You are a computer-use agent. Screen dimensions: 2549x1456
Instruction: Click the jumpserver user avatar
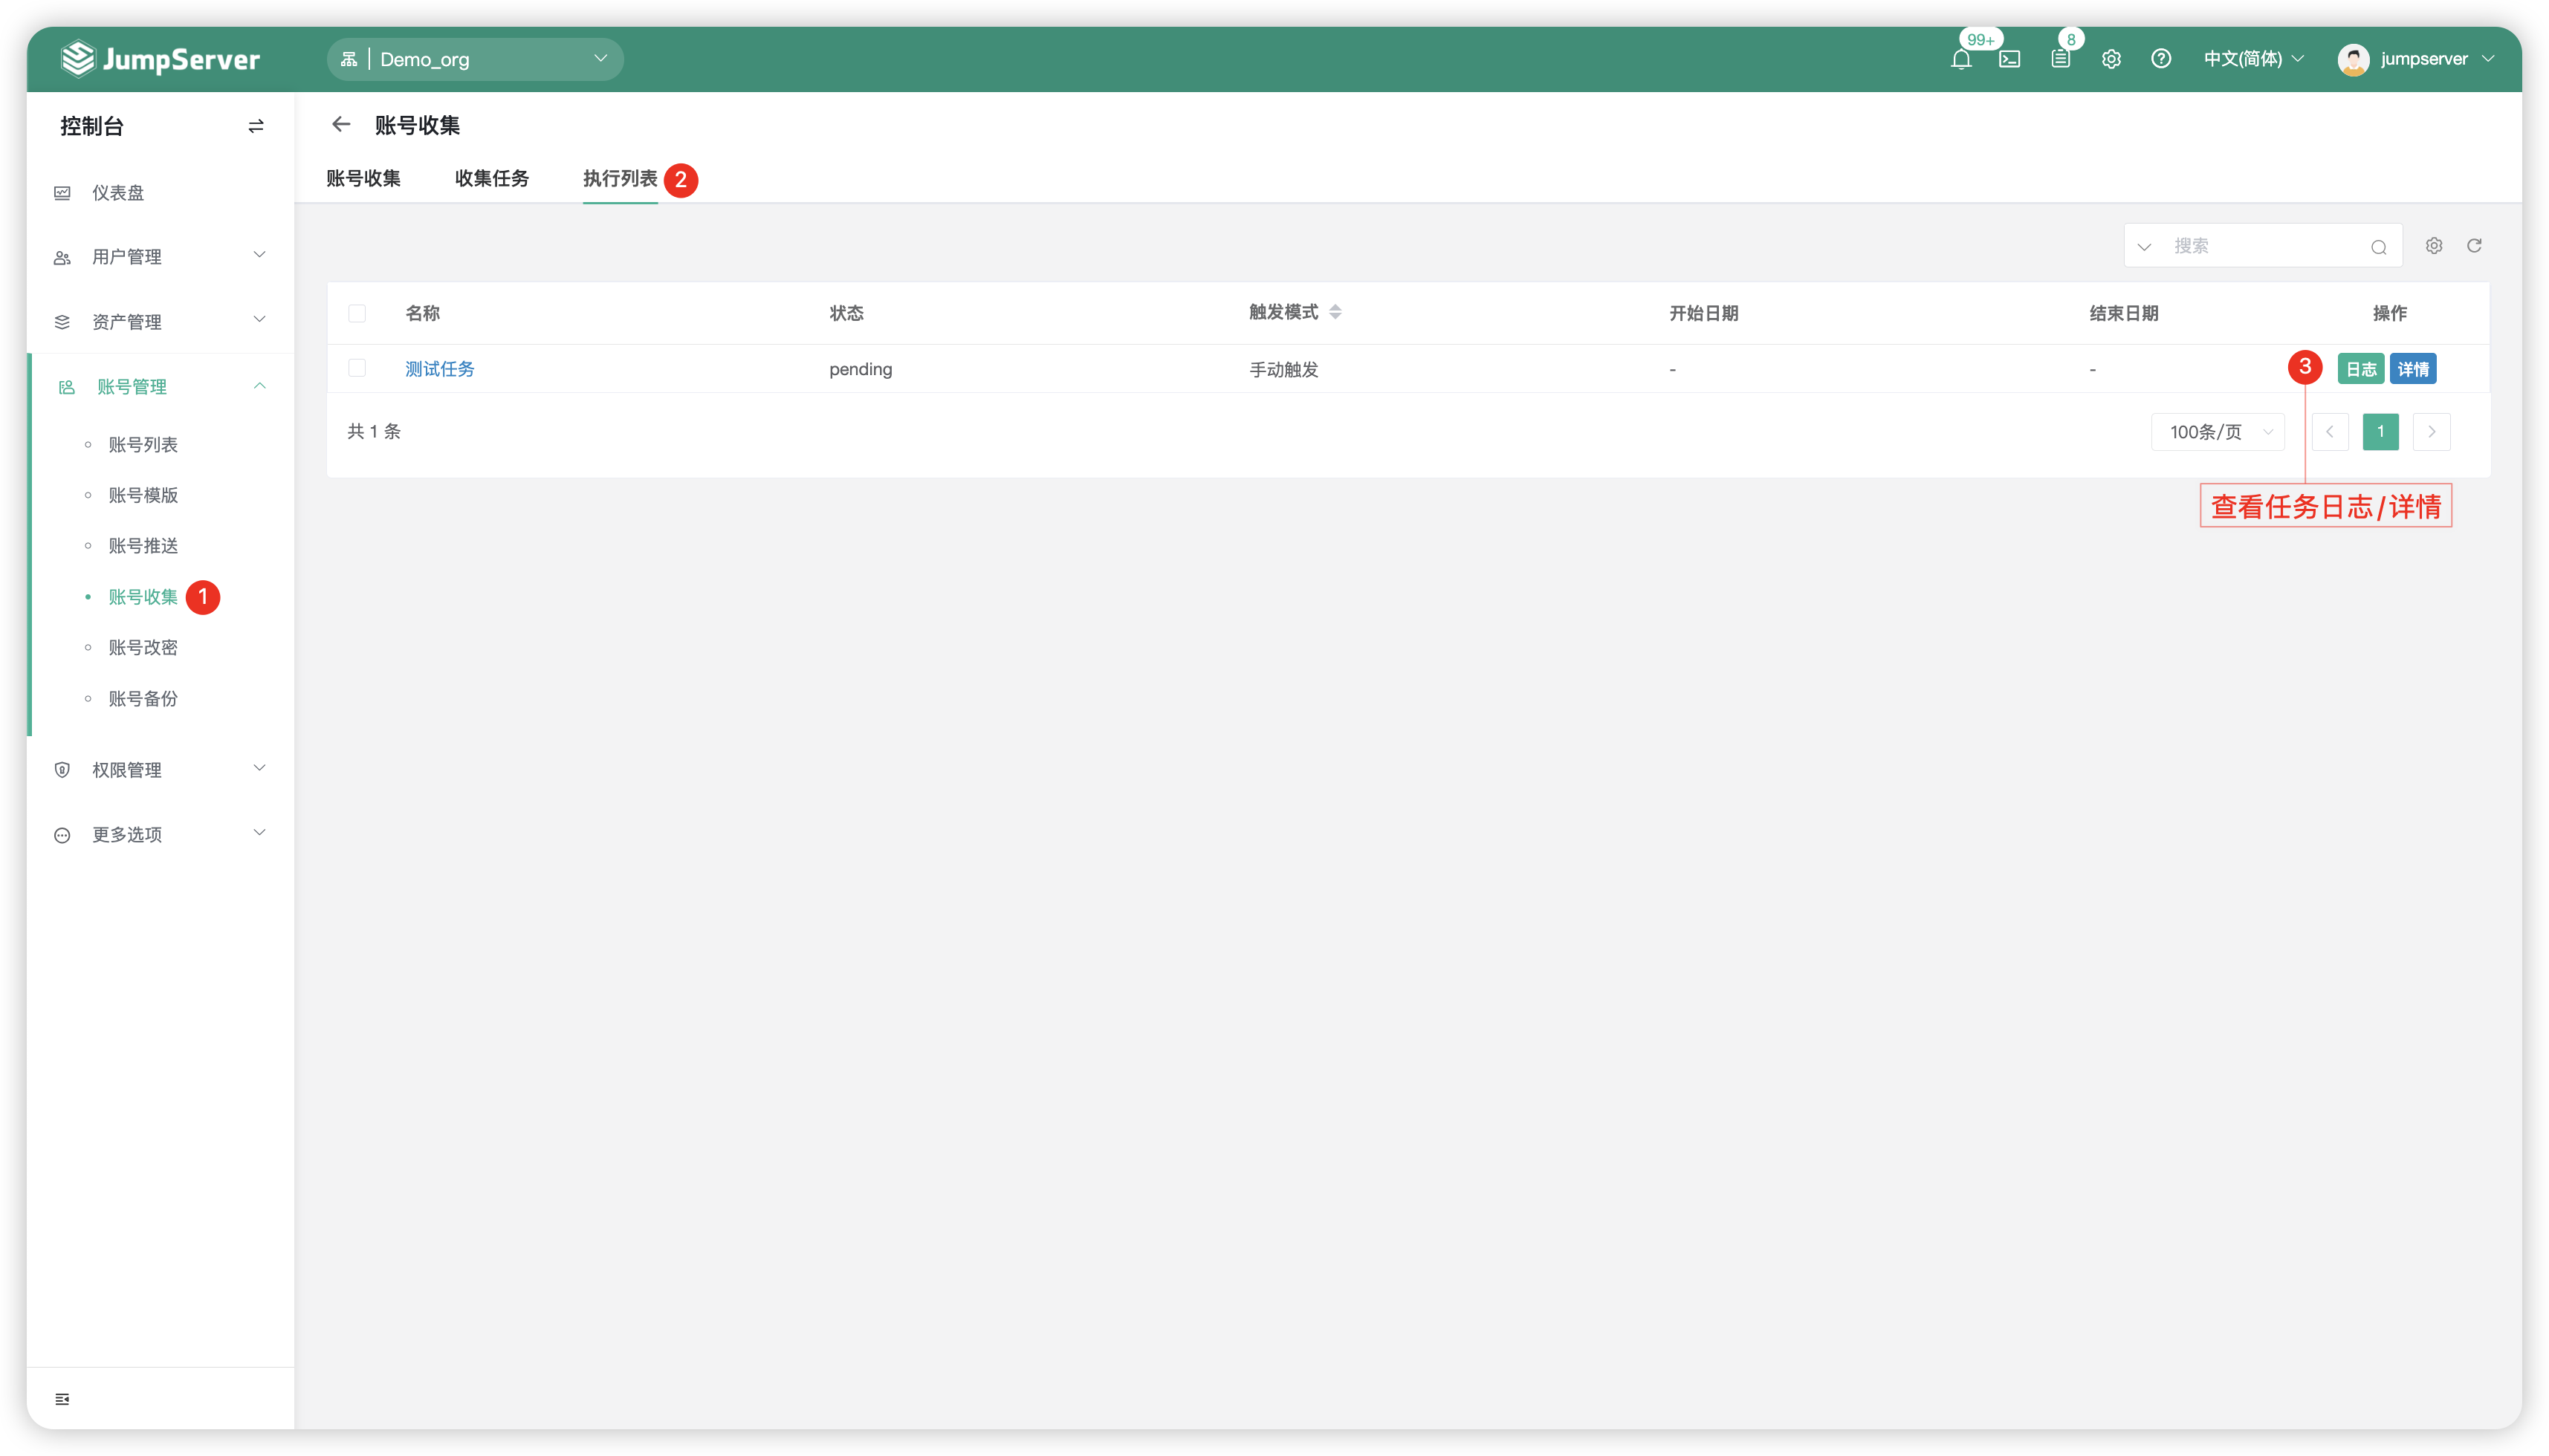click(2353, 59)
